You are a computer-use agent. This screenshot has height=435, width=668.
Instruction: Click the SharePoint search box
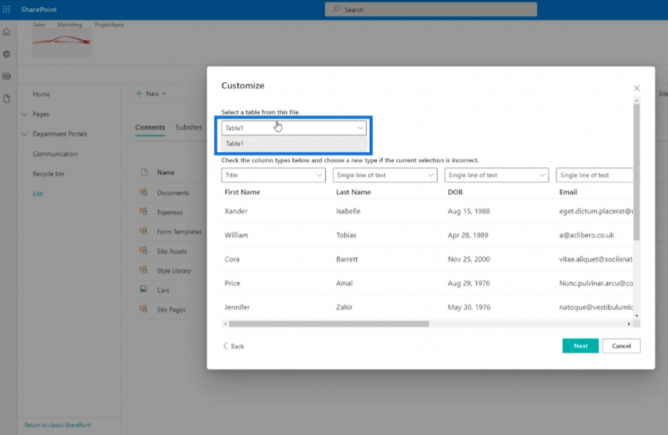point(430,10)
